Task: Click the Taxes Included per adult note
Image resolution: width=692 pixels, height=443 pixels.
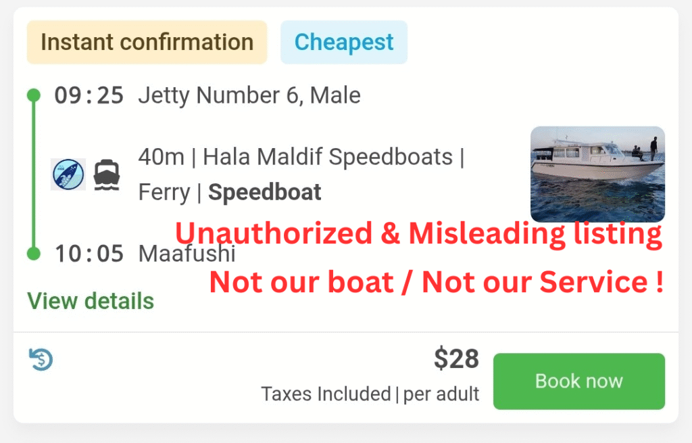Action: coord(370,394)
